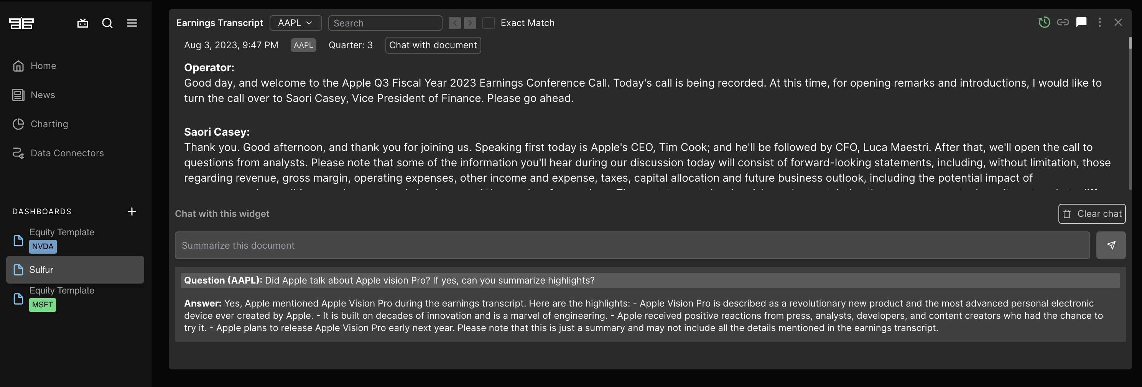Click the hamburger menu icon
The height and width of the screenshot is (387, 1142).
pyautogui.click(x=132, y=23)
